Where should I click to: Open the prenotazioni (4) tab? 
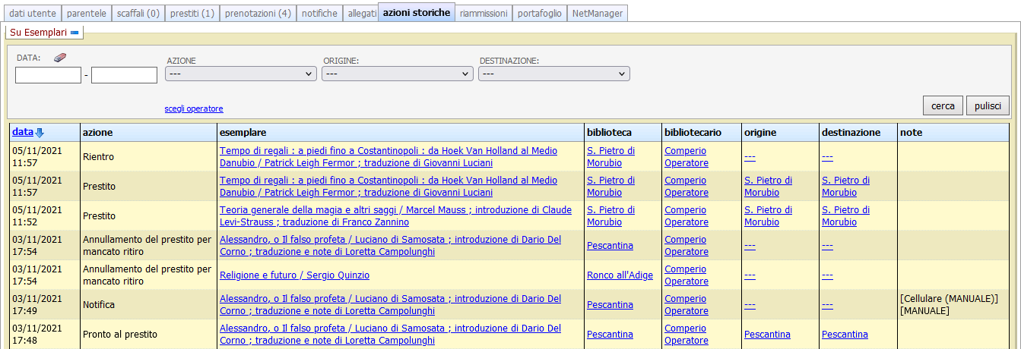click(258, 13)
